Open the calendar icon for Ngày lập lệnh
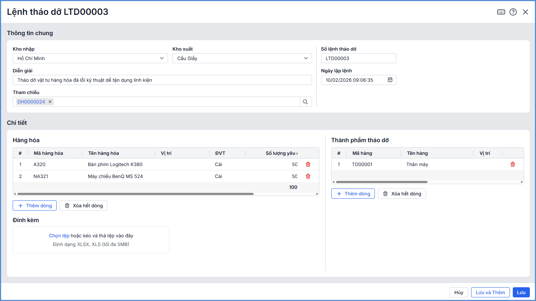Screen dimensions: 536x301 (x=390, y=80)
